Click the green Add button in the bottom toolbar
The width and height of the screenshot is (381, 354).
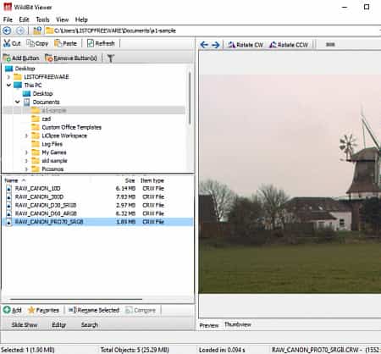[x=13, y=310]
